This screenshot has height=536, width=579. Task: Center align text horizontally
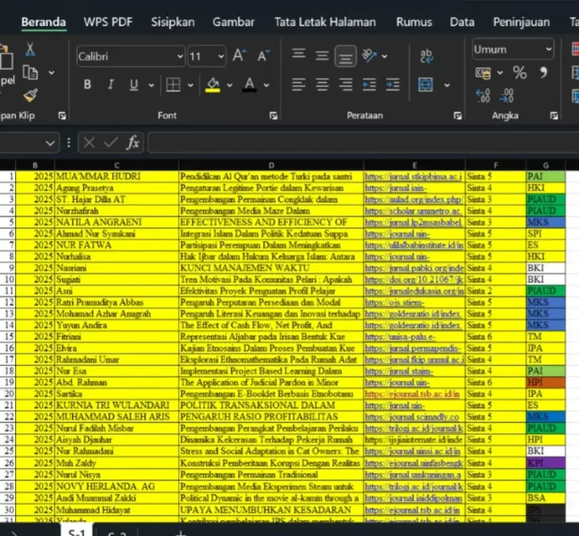click(321, 85)
